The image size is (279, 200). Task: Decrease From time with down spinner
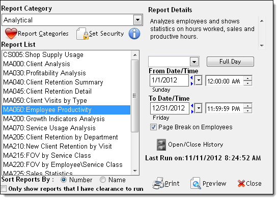click(x=247, y=83)
